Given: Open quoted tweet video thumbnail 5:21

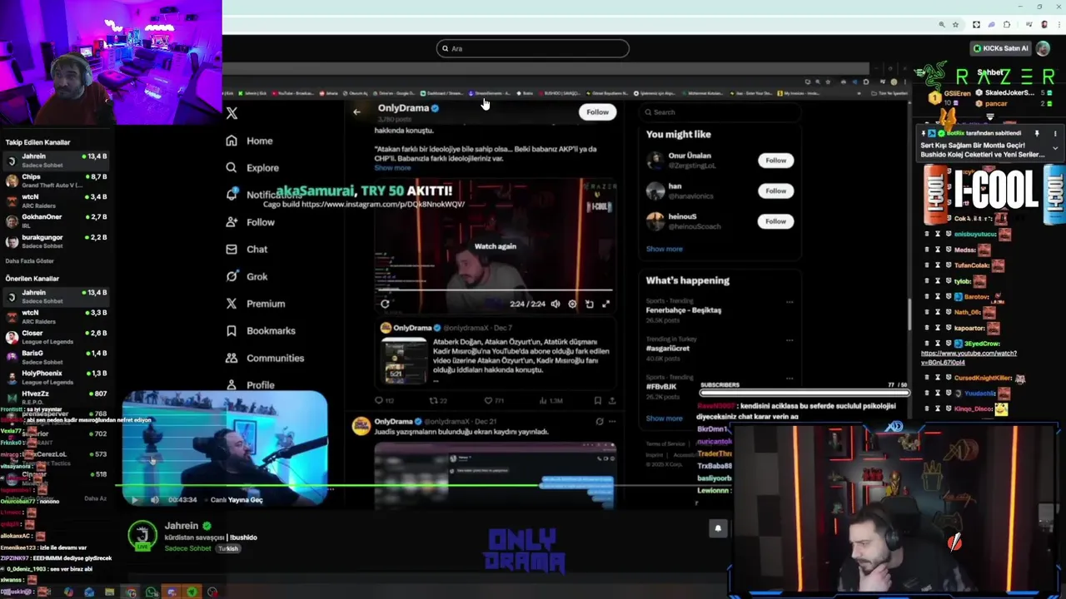Looking at the screenshot, I should (406, 360).
